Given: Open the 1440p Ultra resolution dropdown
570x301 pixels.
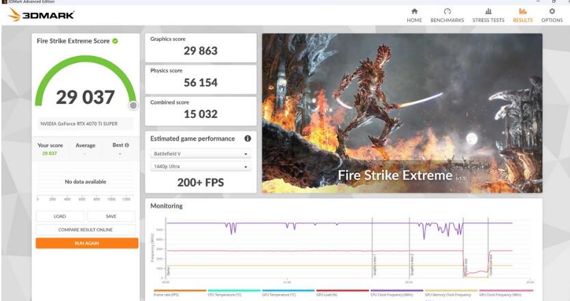Looking at the screenshot, I should click(x=201, y=167).
